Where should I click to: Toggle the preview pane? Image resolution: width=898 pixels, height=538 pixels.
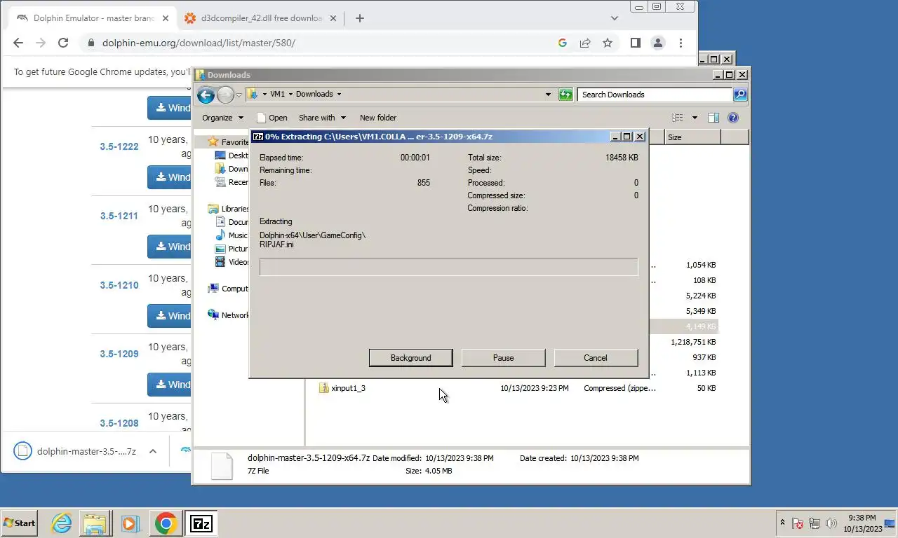pos(713,118)
